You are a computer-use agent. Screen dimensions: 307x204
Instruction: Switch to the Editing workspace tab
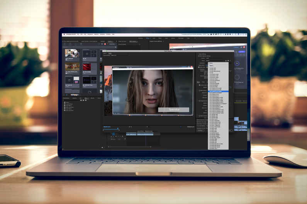coord(148,38)
